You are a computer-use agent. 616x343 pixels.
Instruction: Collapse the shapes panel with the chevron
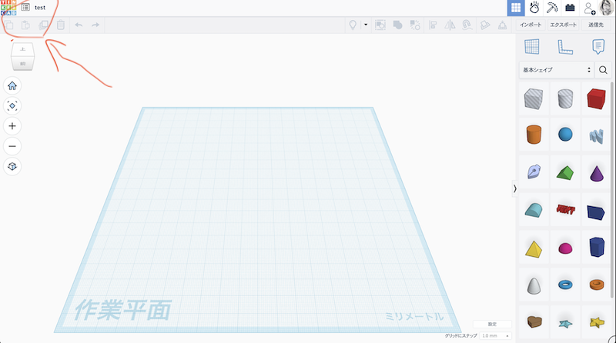pos(514,188)
